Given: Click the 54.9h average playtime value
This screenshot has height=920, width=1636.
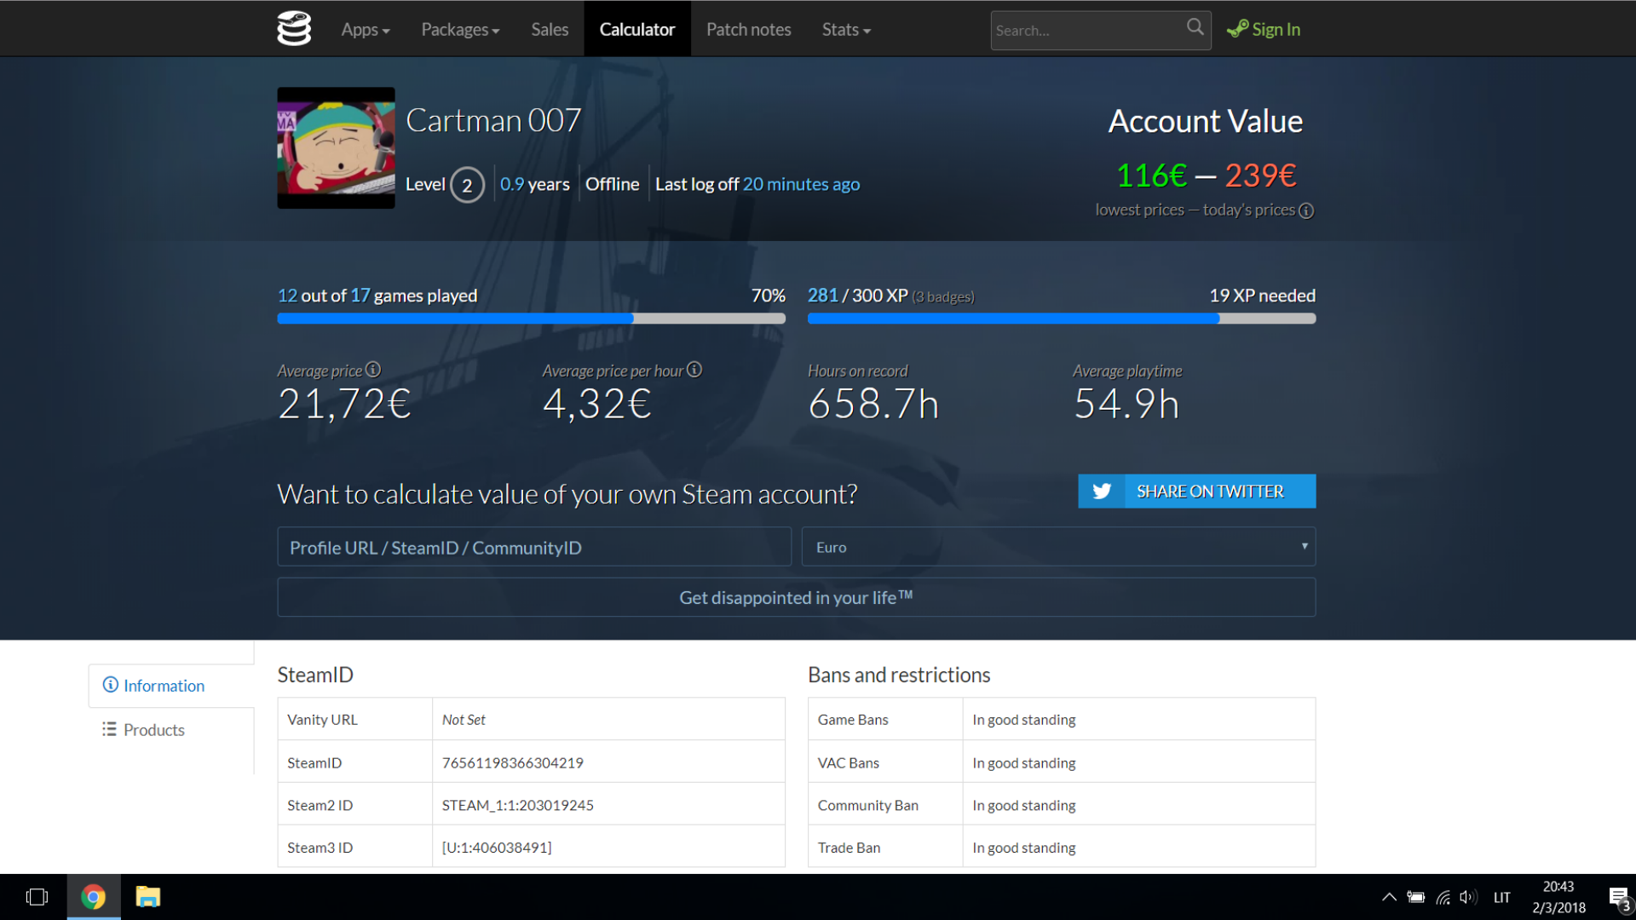Looking at the screenshot, I should (x=1126, y=403).
